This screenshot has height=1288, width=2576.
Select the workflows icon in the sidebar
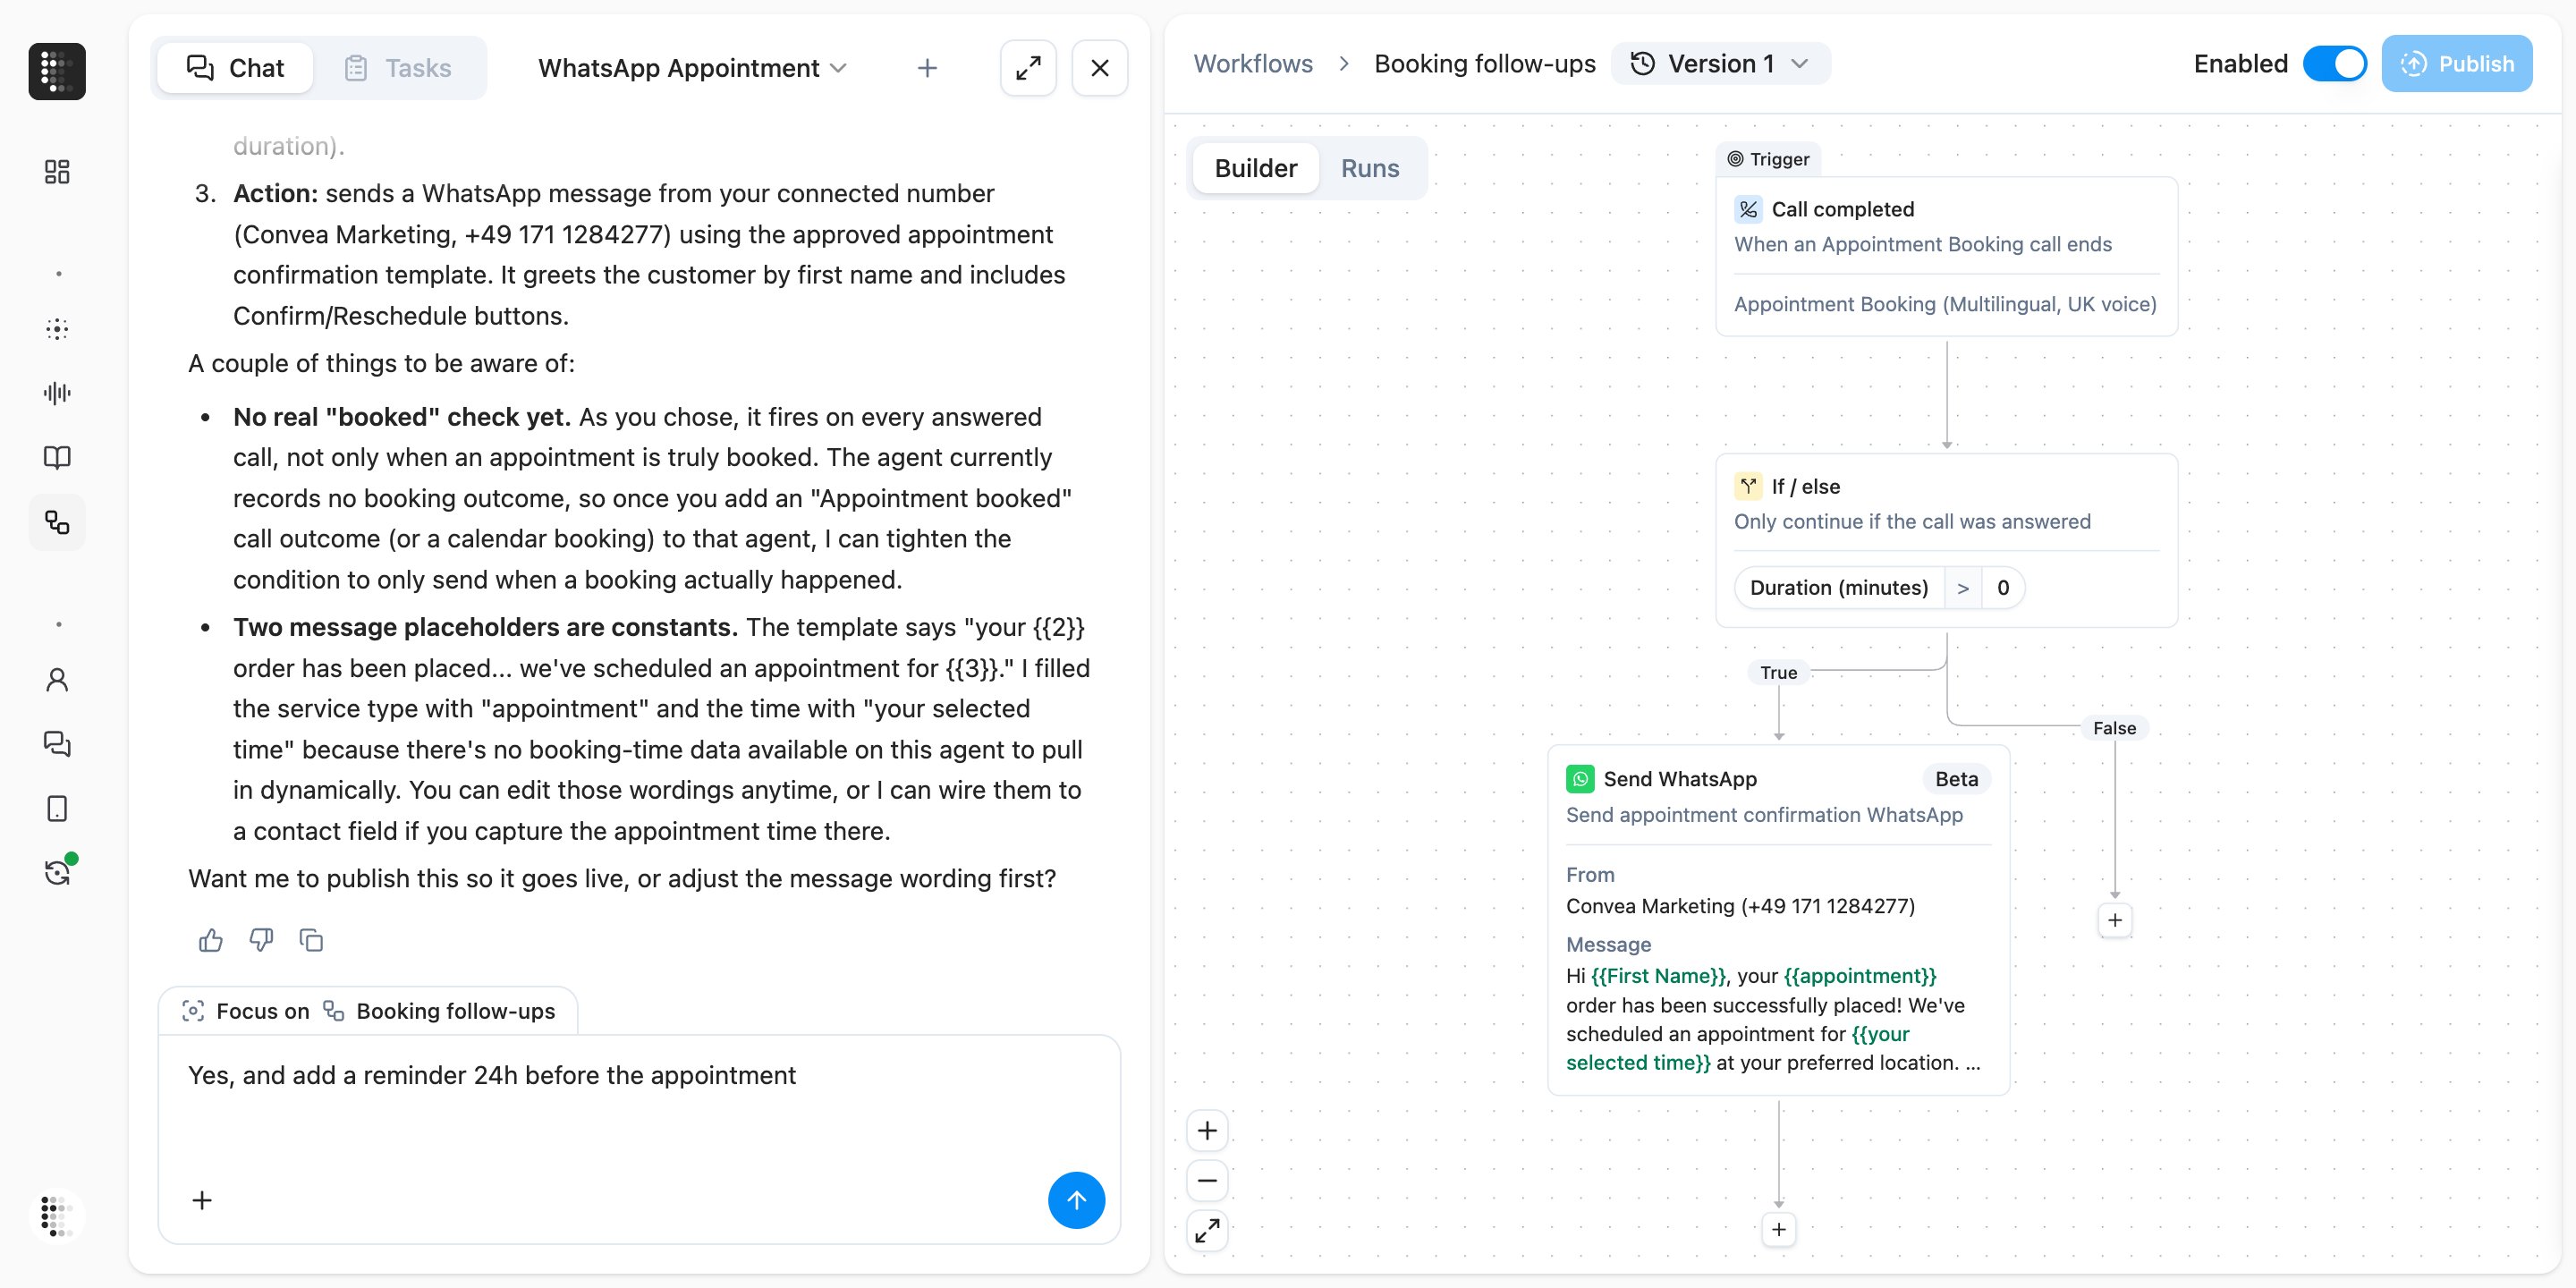coord(57,522)
